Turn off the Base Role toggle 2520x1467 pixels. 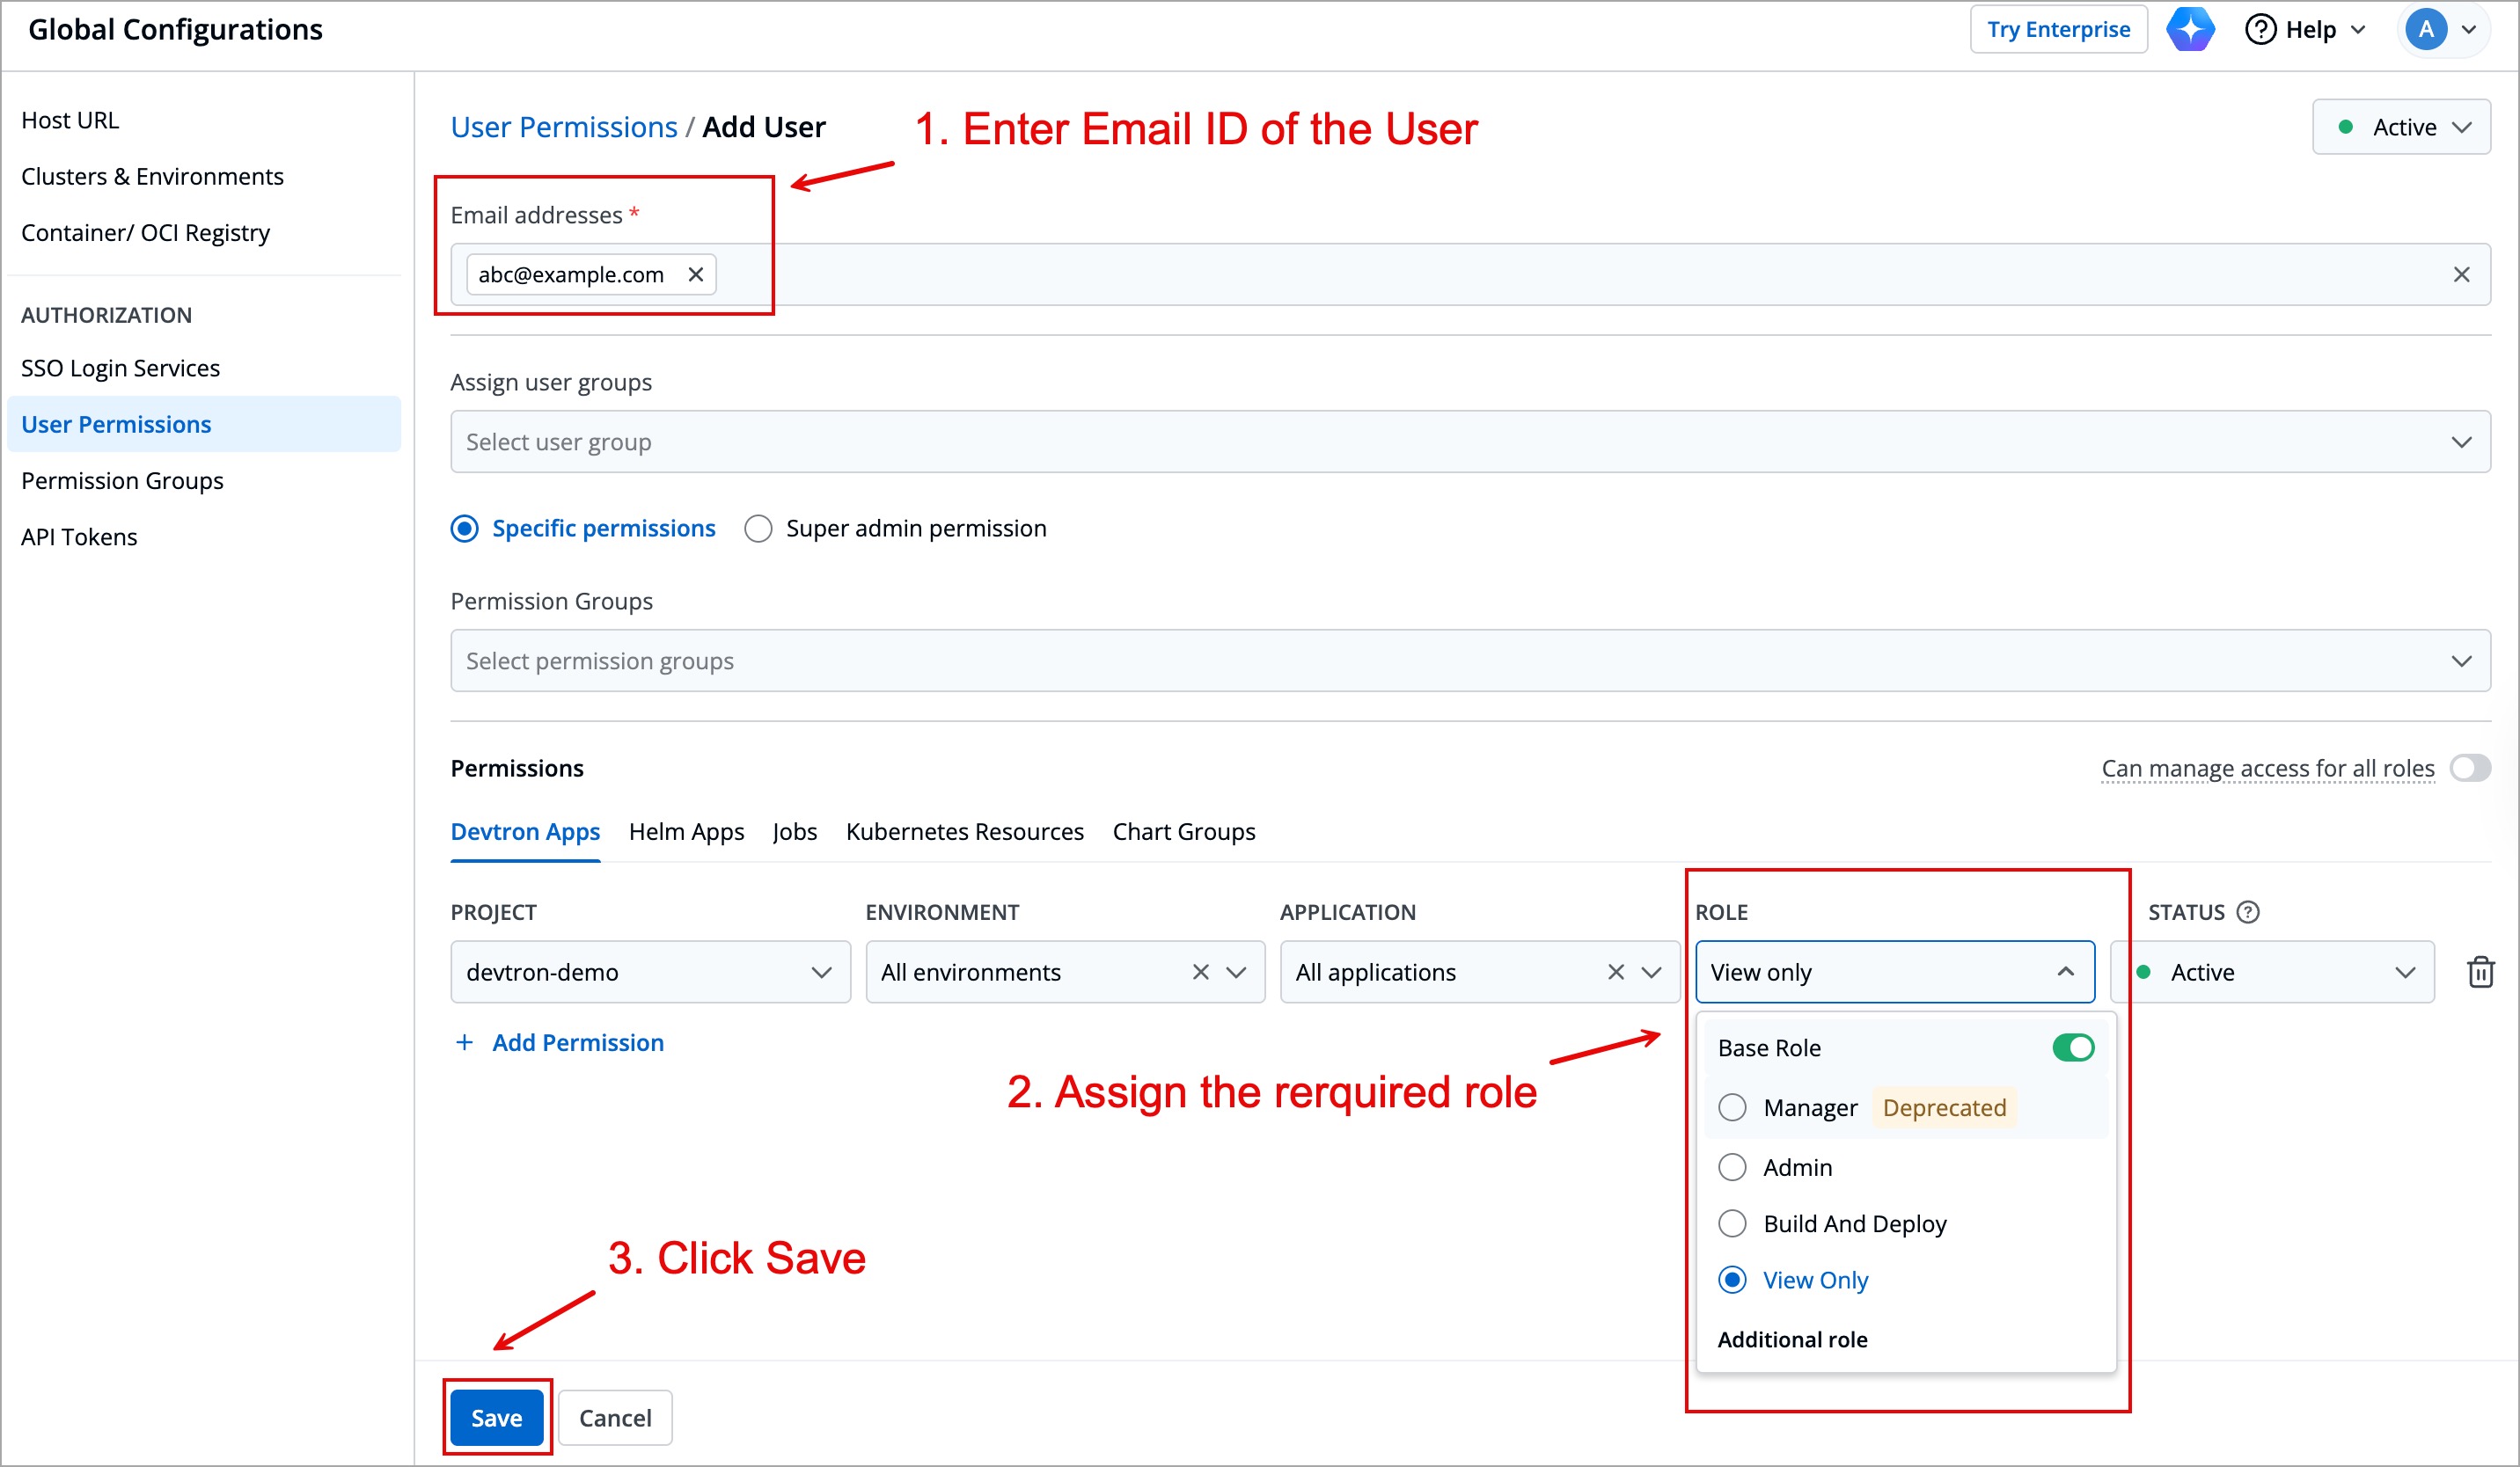tap(2072, 1047)
